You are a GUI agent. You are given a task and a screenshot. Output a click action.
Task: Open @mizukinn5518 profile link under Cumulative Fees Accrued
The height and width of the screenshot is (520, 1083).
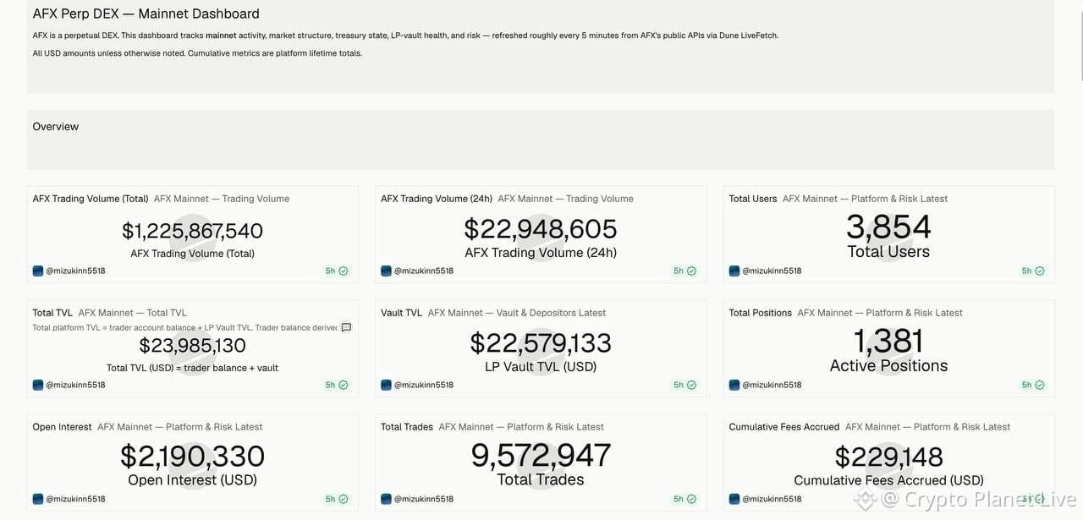pyautogui.click(x=772, y=500)
